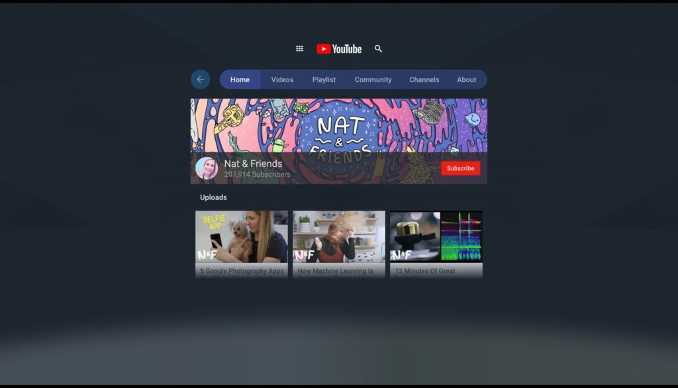This screenshot has width=678, height=388.
Task: Click the Nat & Friends channel name
Action: [253, 164]
